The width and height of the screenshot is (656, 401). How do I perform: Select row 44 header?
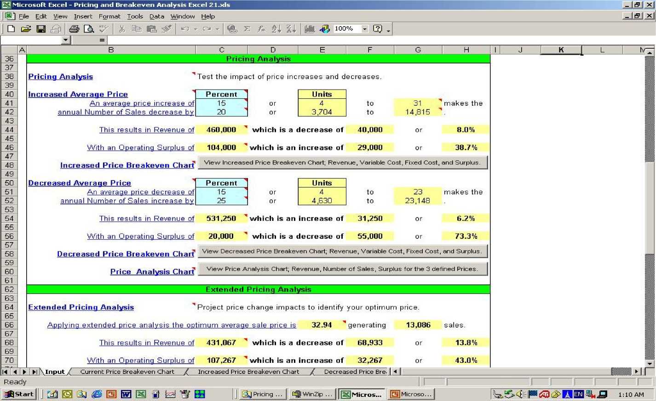coord(9,130)
